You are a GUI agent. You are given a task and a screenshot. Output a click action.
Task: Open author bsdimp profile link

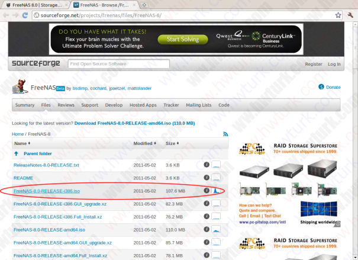[x=80, y=88]
